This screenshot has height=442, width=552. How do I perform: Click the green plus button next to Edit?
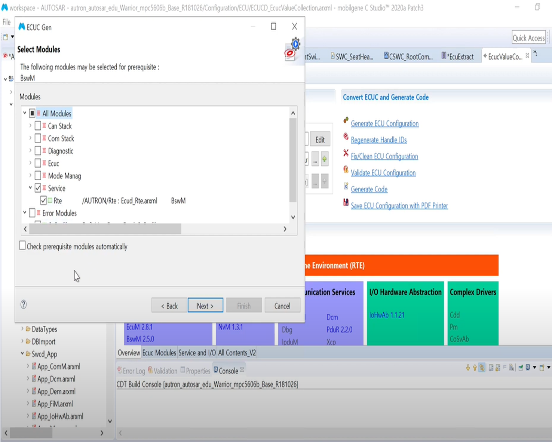coord(325,159)
